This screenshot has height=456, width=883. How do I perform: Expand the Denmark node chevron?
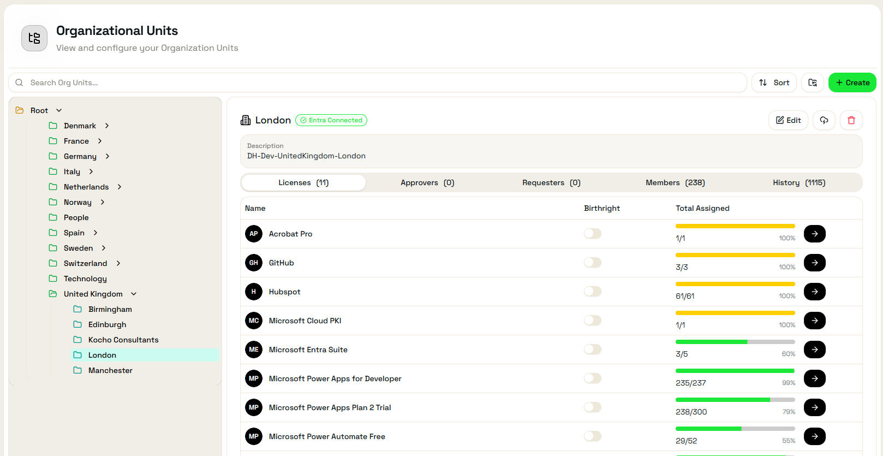pos(107,126)
